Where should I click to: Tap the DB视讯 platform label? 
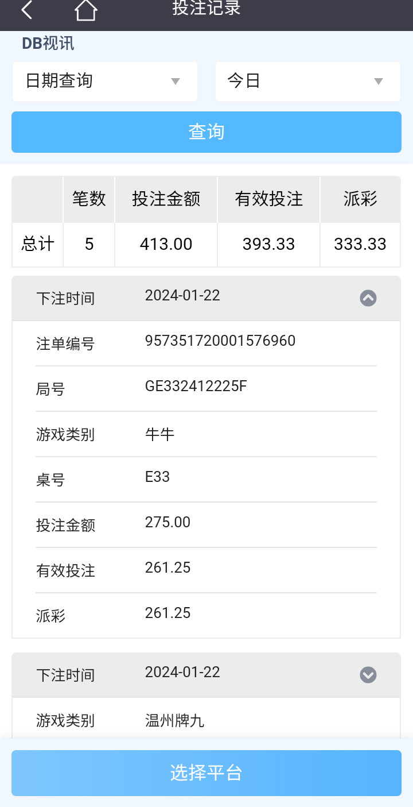[48, 44]
